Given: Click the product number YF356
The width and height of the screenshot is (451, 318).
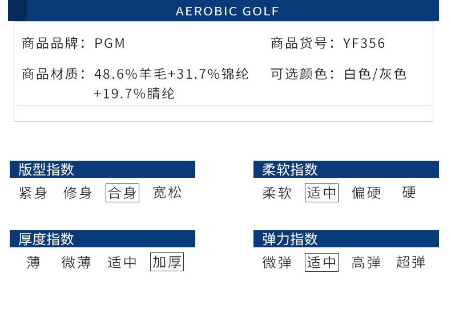Looking at the screenshot, I should 364,44.
